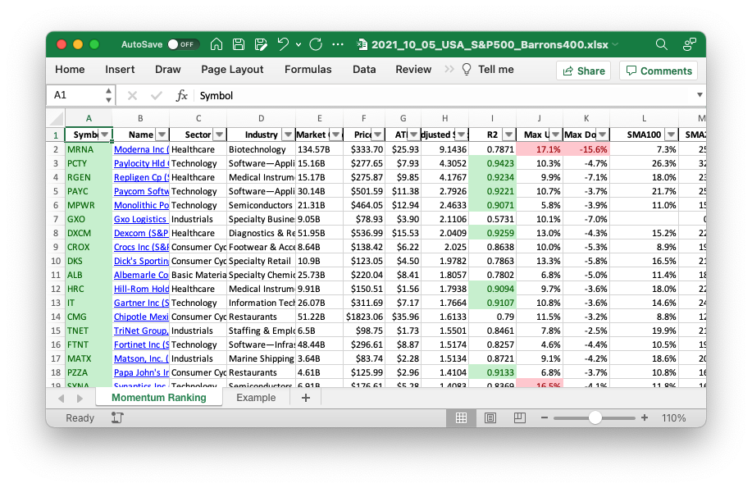Select Page Break Preview view button
Screen dimensions: 752x488
[520, 417]
